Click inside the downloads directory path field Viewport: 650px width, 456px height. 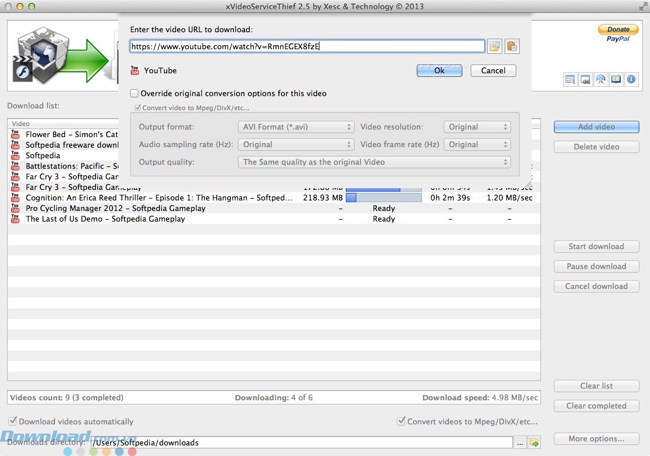click(293, 443)
